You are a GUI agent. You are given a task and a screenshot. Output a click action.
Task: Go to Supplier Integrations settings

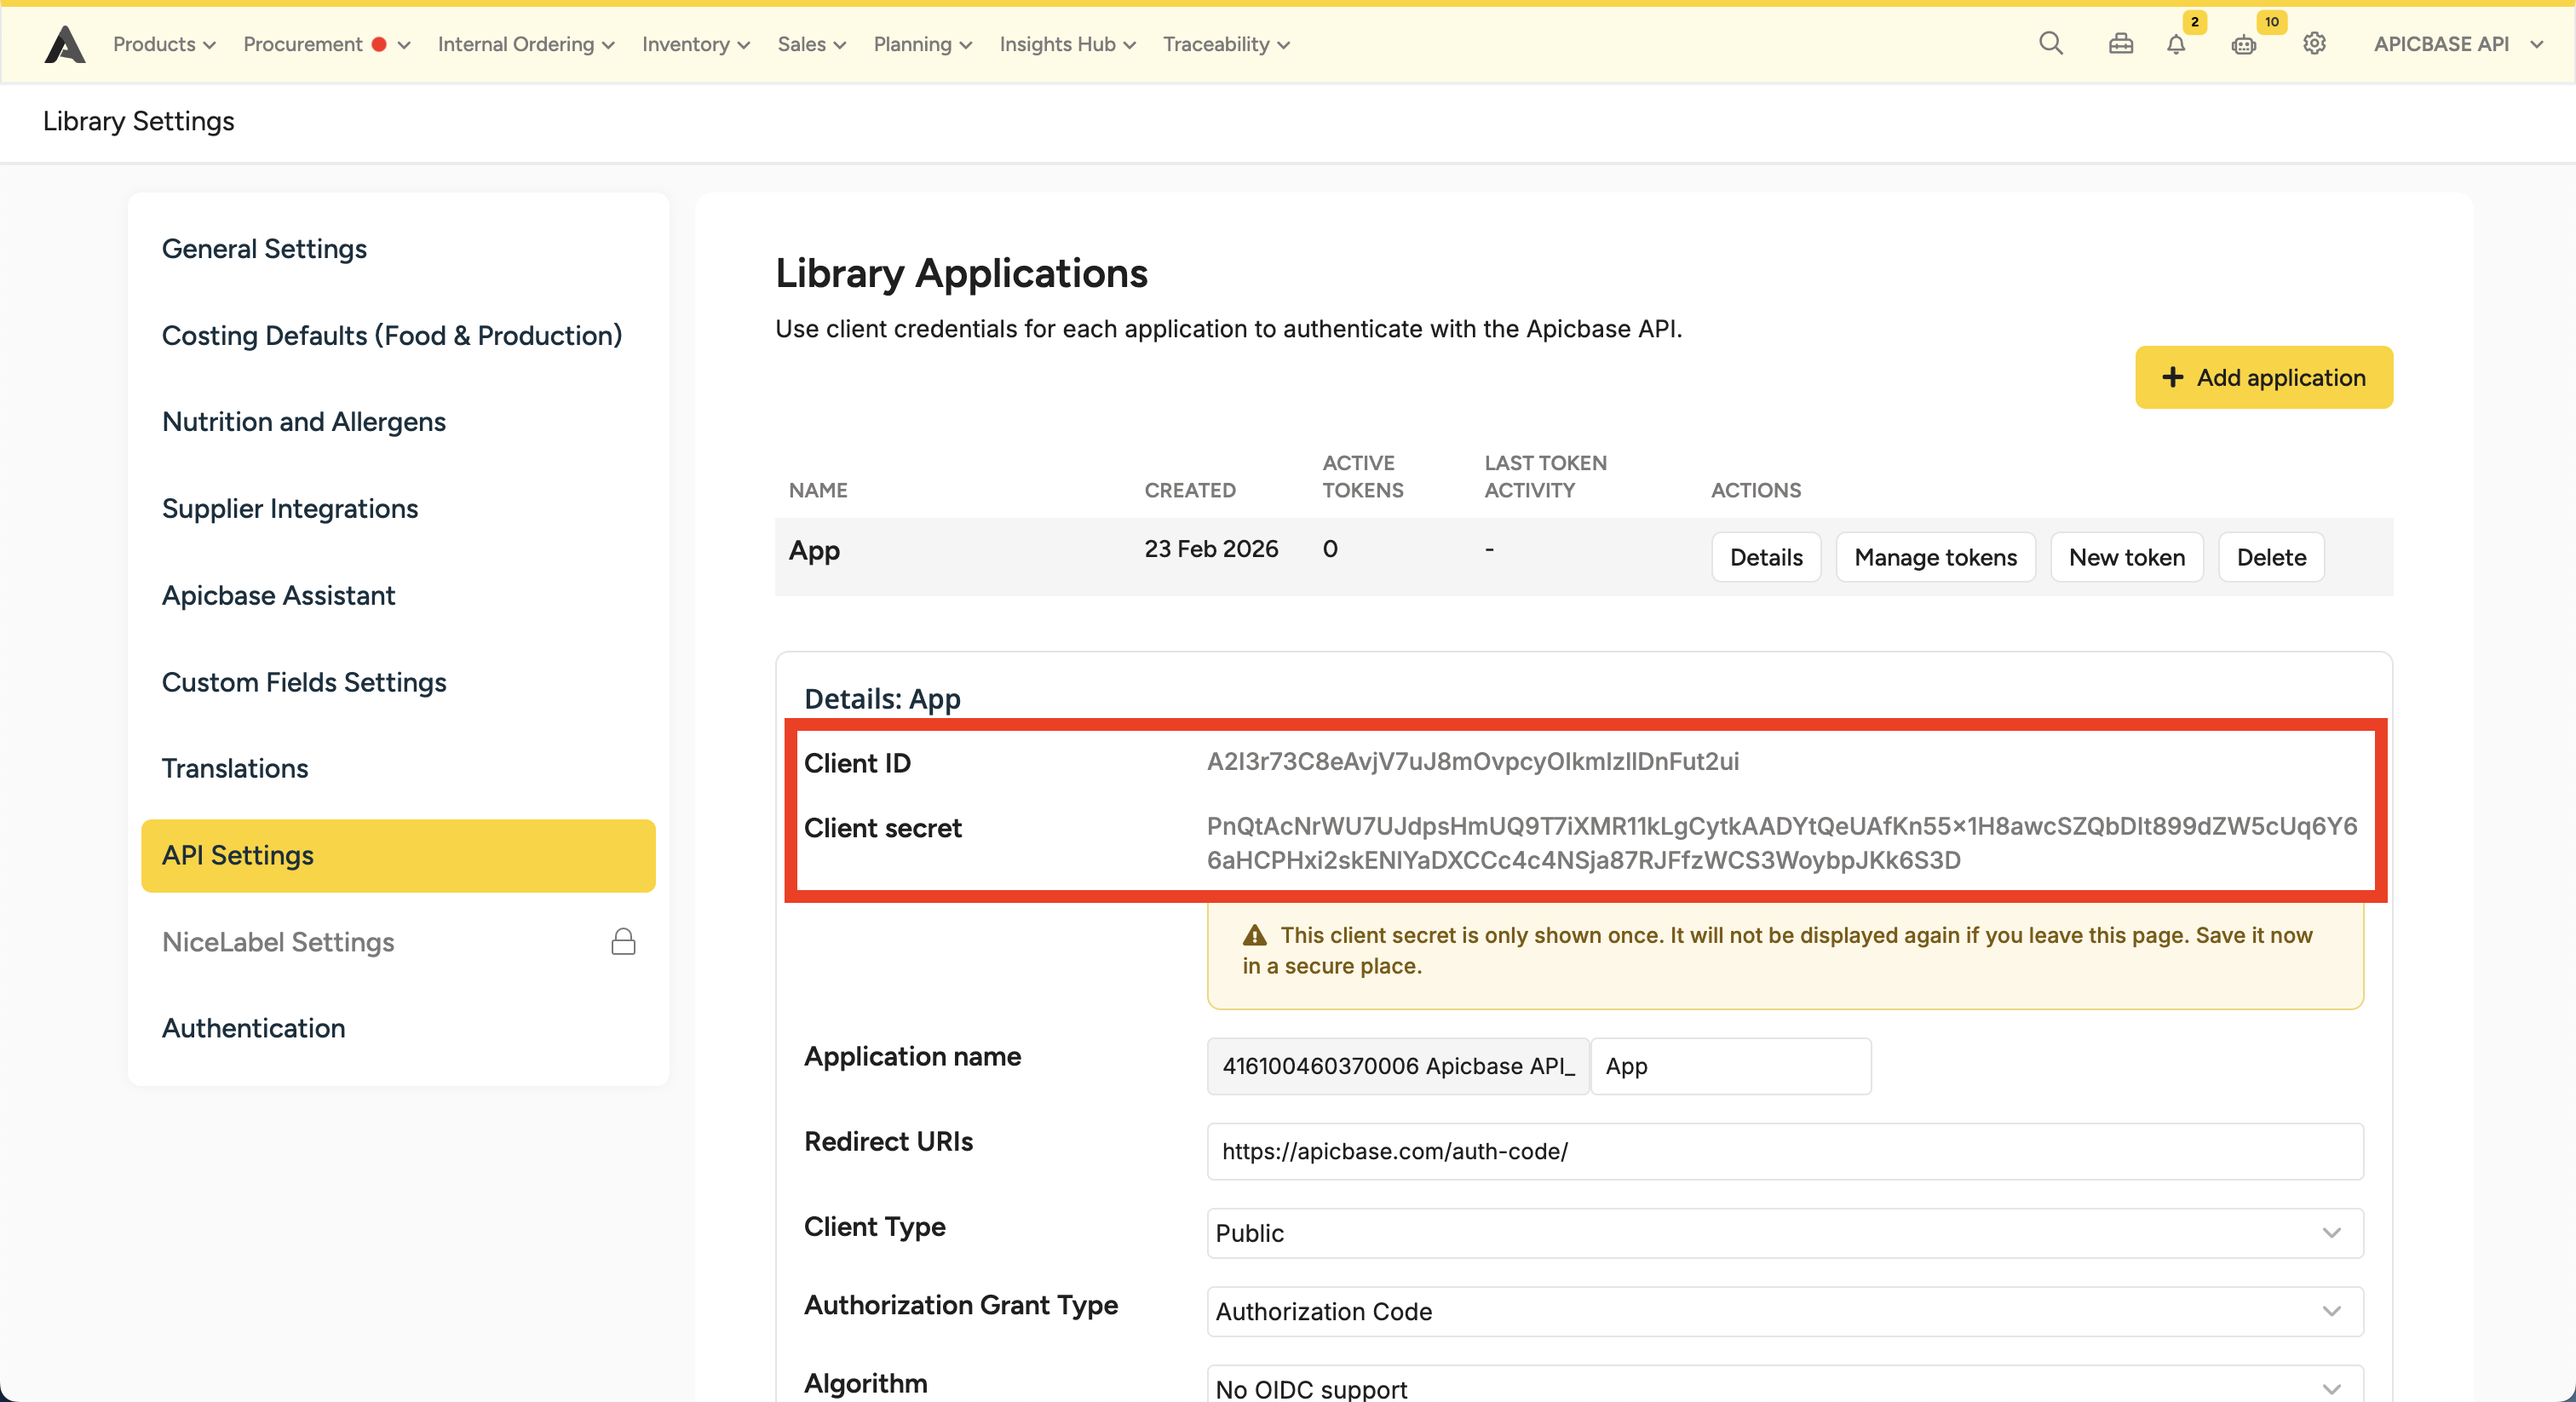(x=290, y=508)
